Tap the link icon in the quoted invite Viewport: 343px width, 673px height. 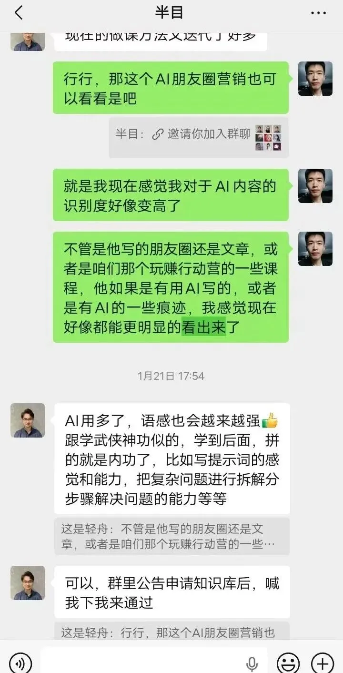pyautogui.click(x=158, y=134)
